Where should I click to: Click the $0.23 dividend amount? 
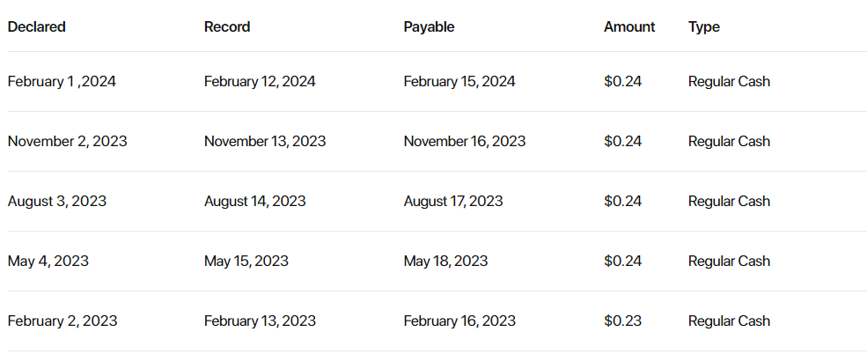(622, 321)
